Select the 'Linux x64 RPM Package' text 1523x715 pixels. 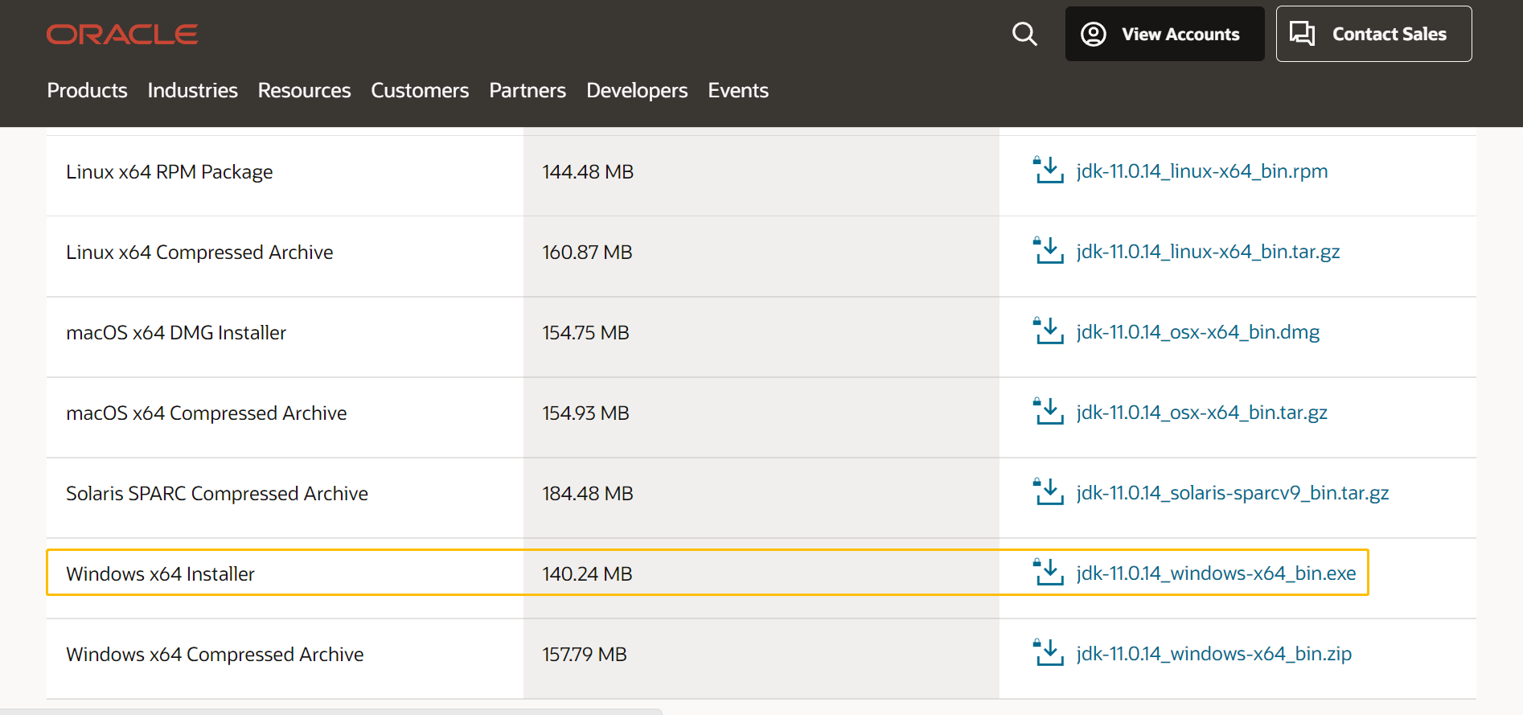point(170,172)
